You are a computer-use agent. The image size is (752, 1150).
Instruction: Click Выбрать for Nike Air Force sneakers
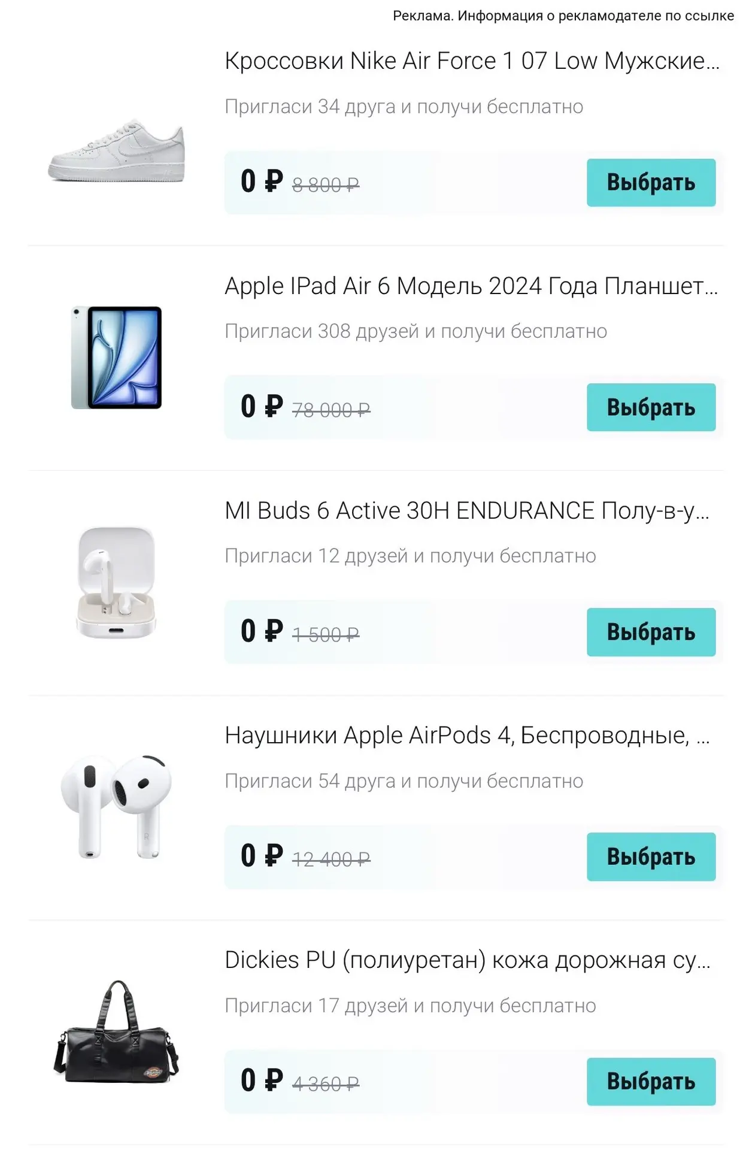651,183
